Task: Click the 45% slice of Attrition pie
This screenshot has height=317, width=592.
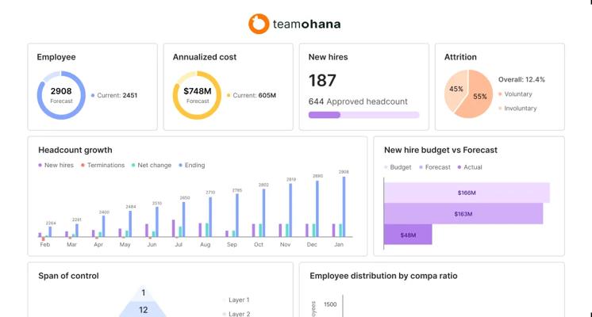Action: [455, 90]
